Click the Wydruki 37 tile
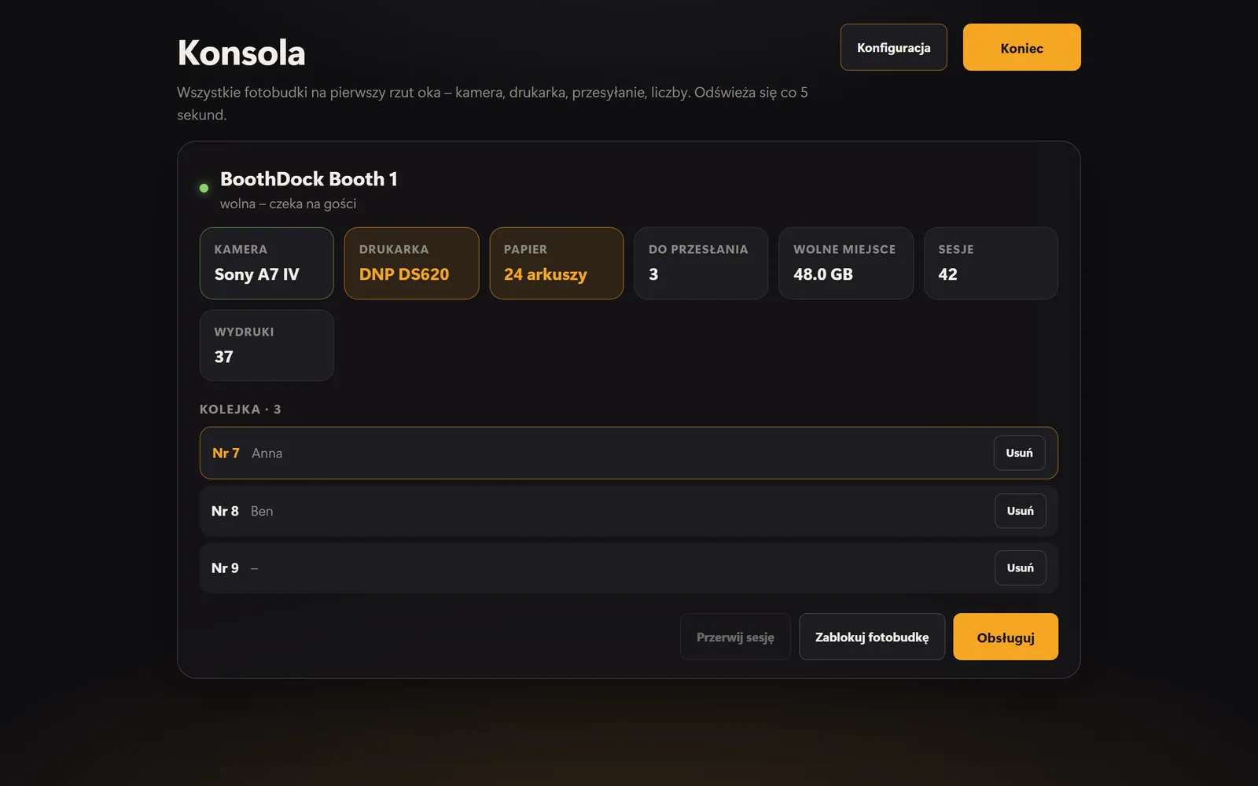The width and height of the screenshot is (1258, 786). pos(267,345)
